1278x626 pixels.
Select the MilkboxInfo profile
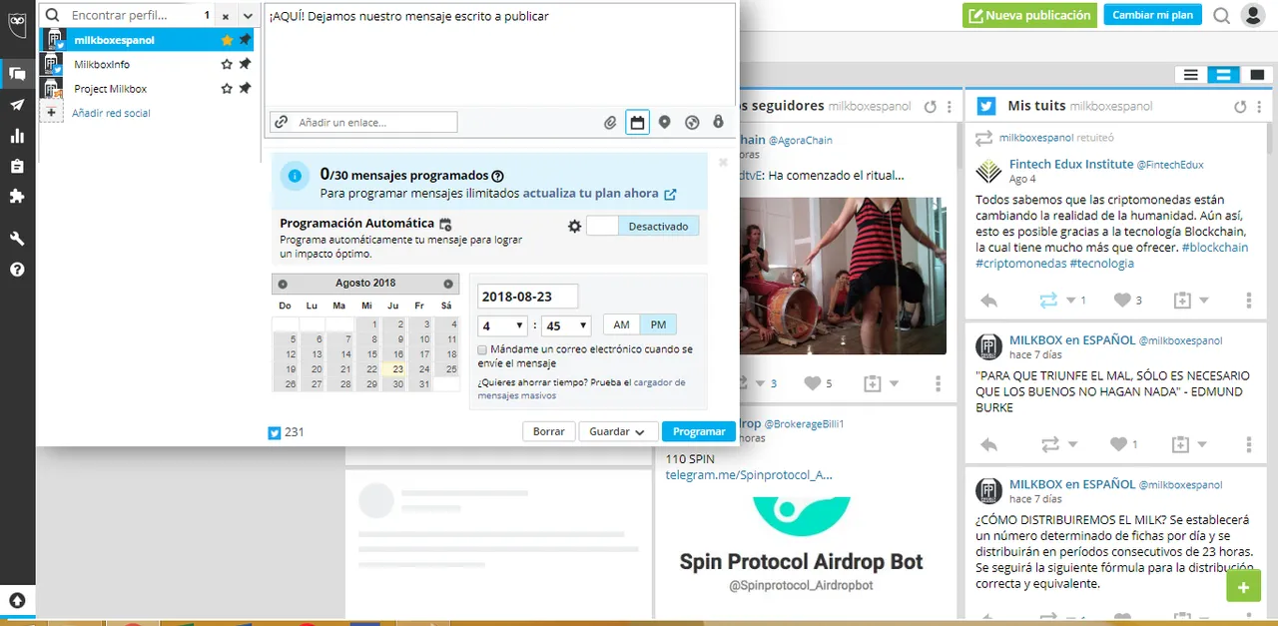[x=146, y=64]
